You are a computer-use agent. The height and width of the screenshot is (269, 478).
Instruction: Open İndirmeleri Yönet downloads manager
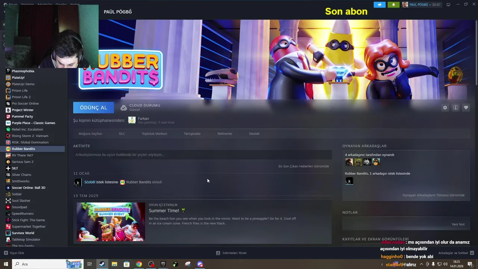231,253
